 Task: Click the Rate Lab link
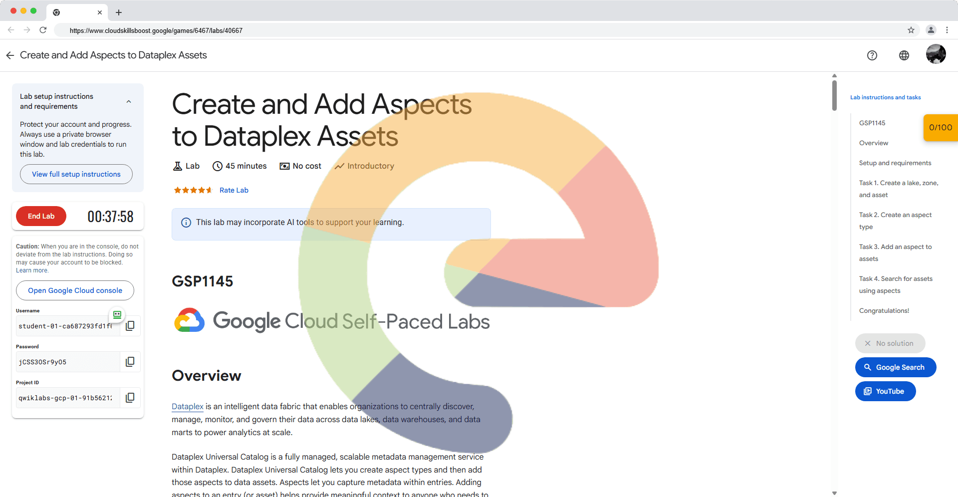[234, 190]
